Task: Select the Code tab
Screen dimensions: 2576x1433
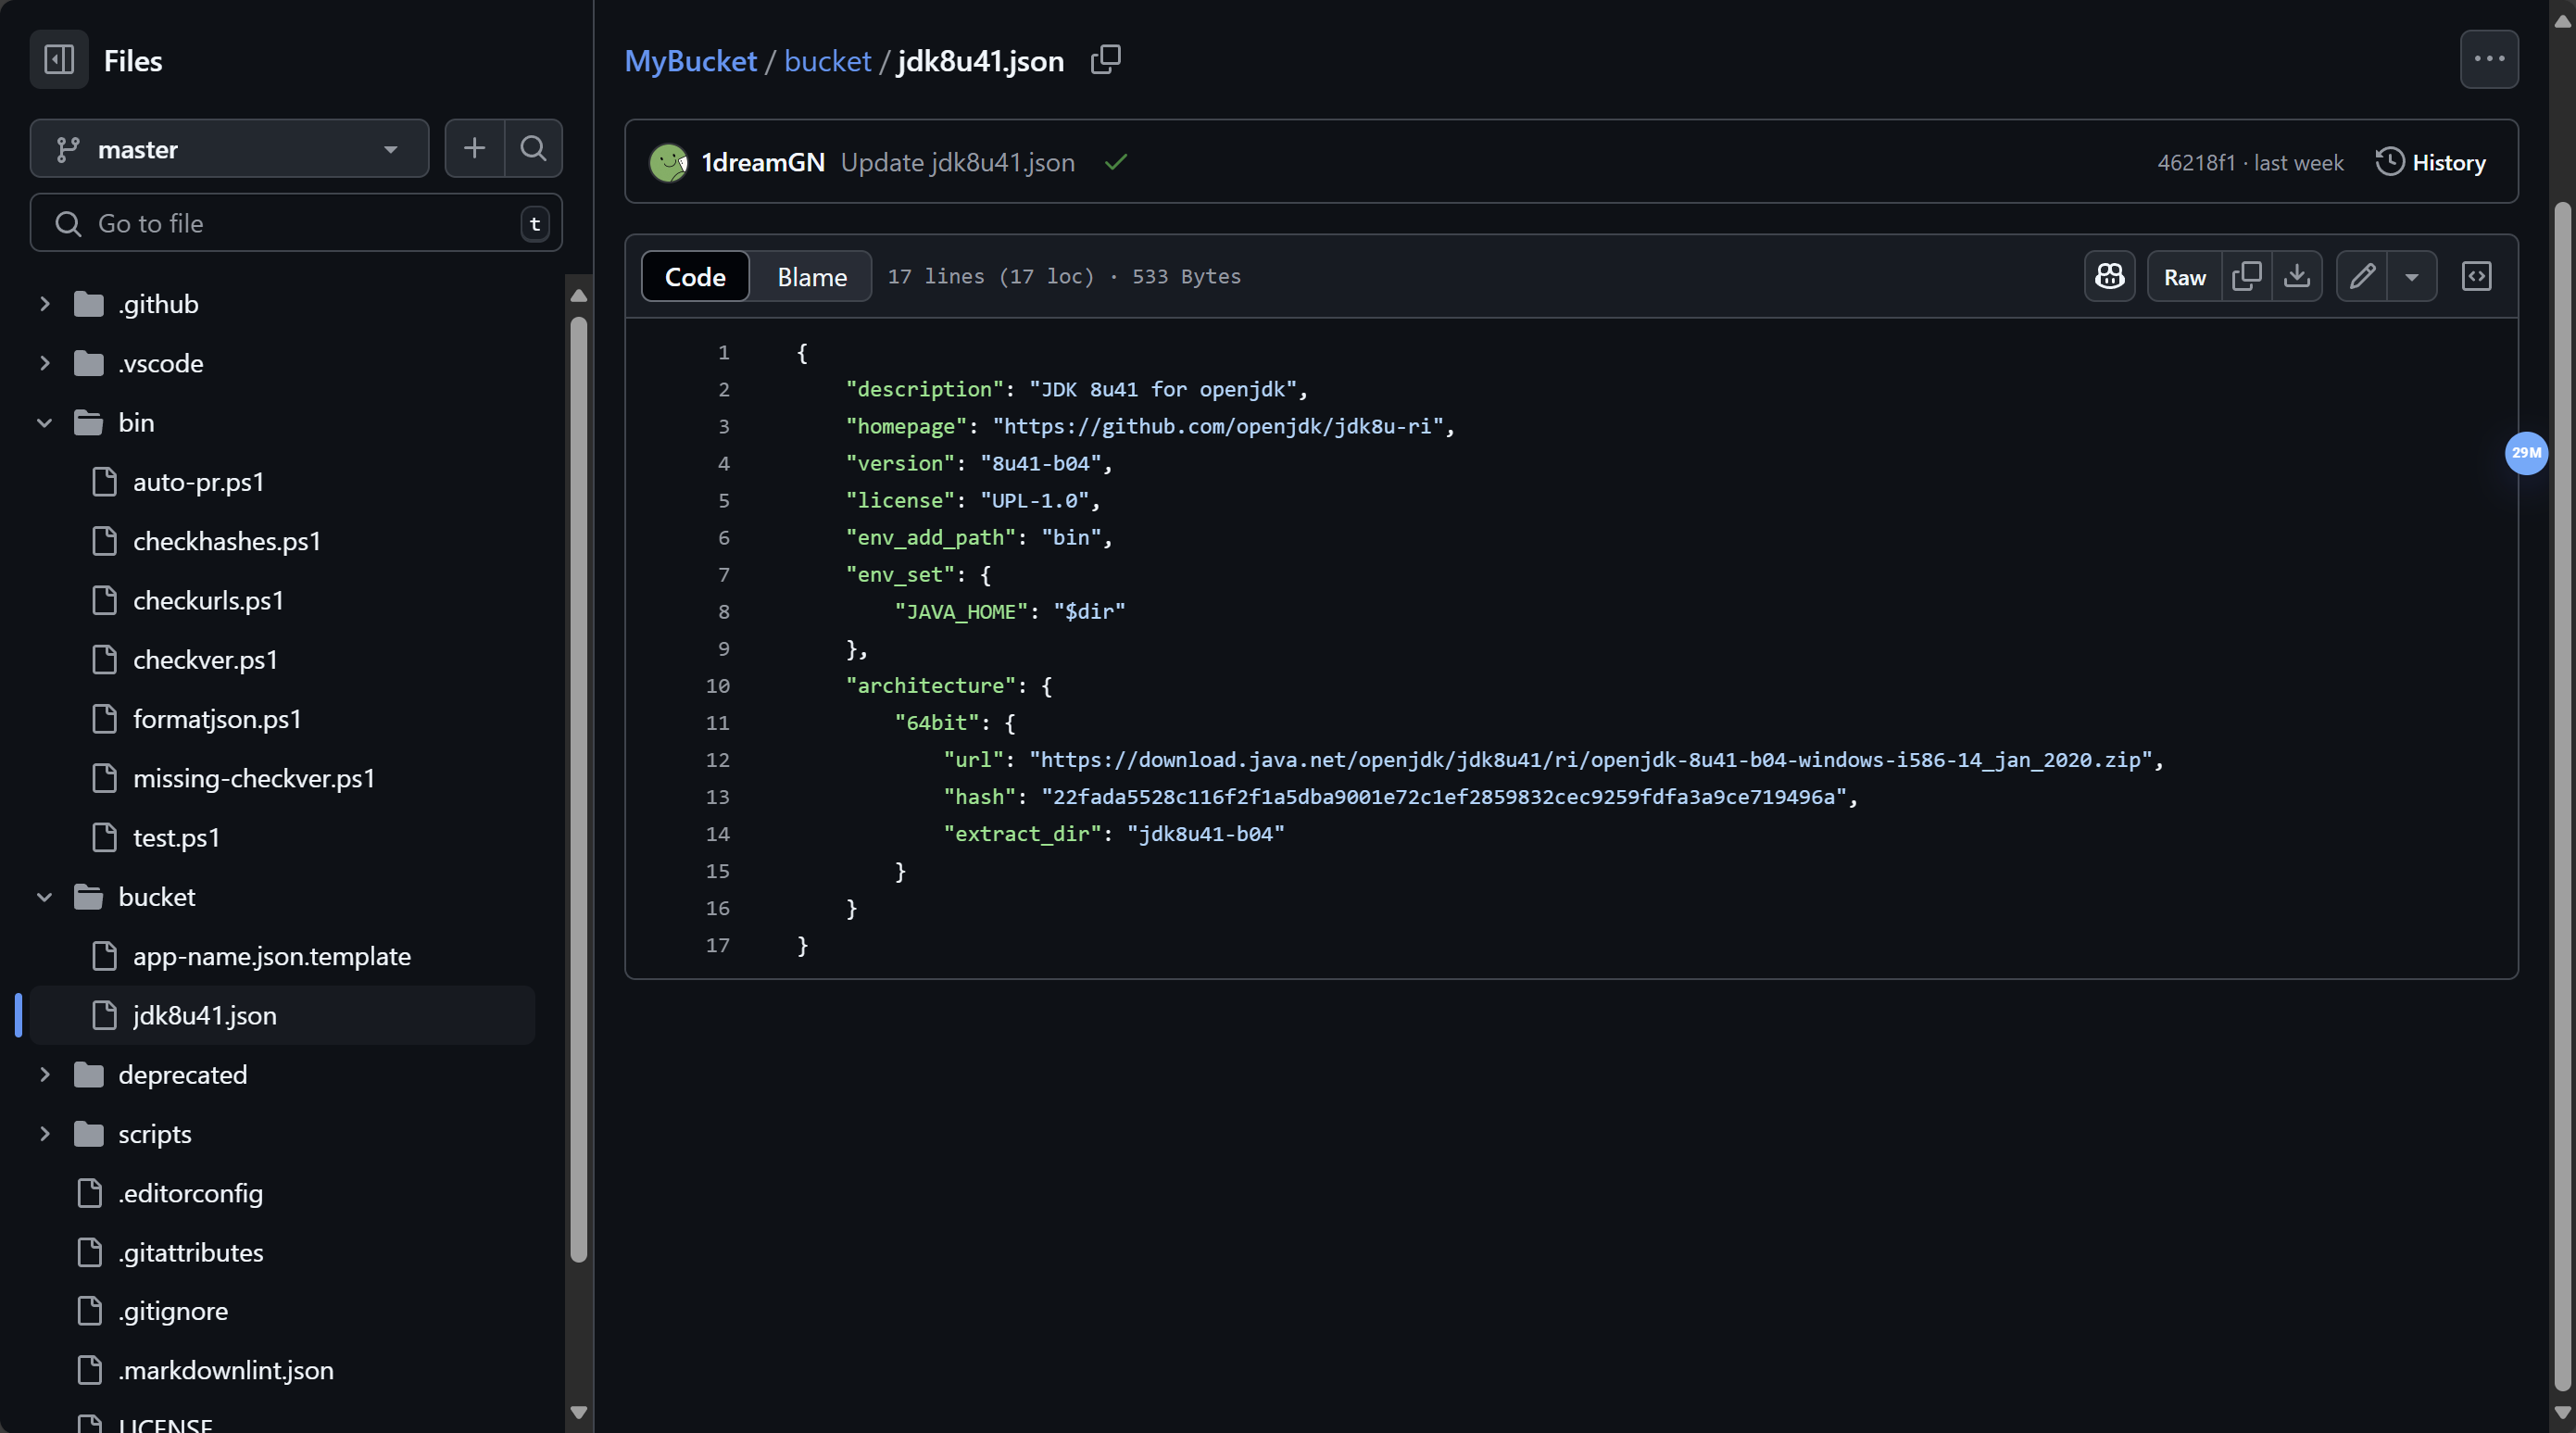Action: tap(695, 277)
